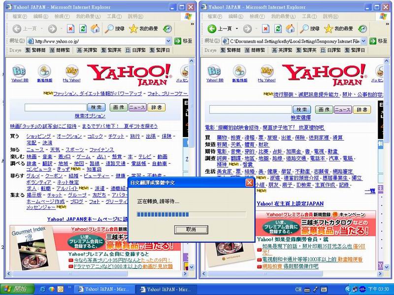Cancel translation with the 取消 button

point(191,230)
